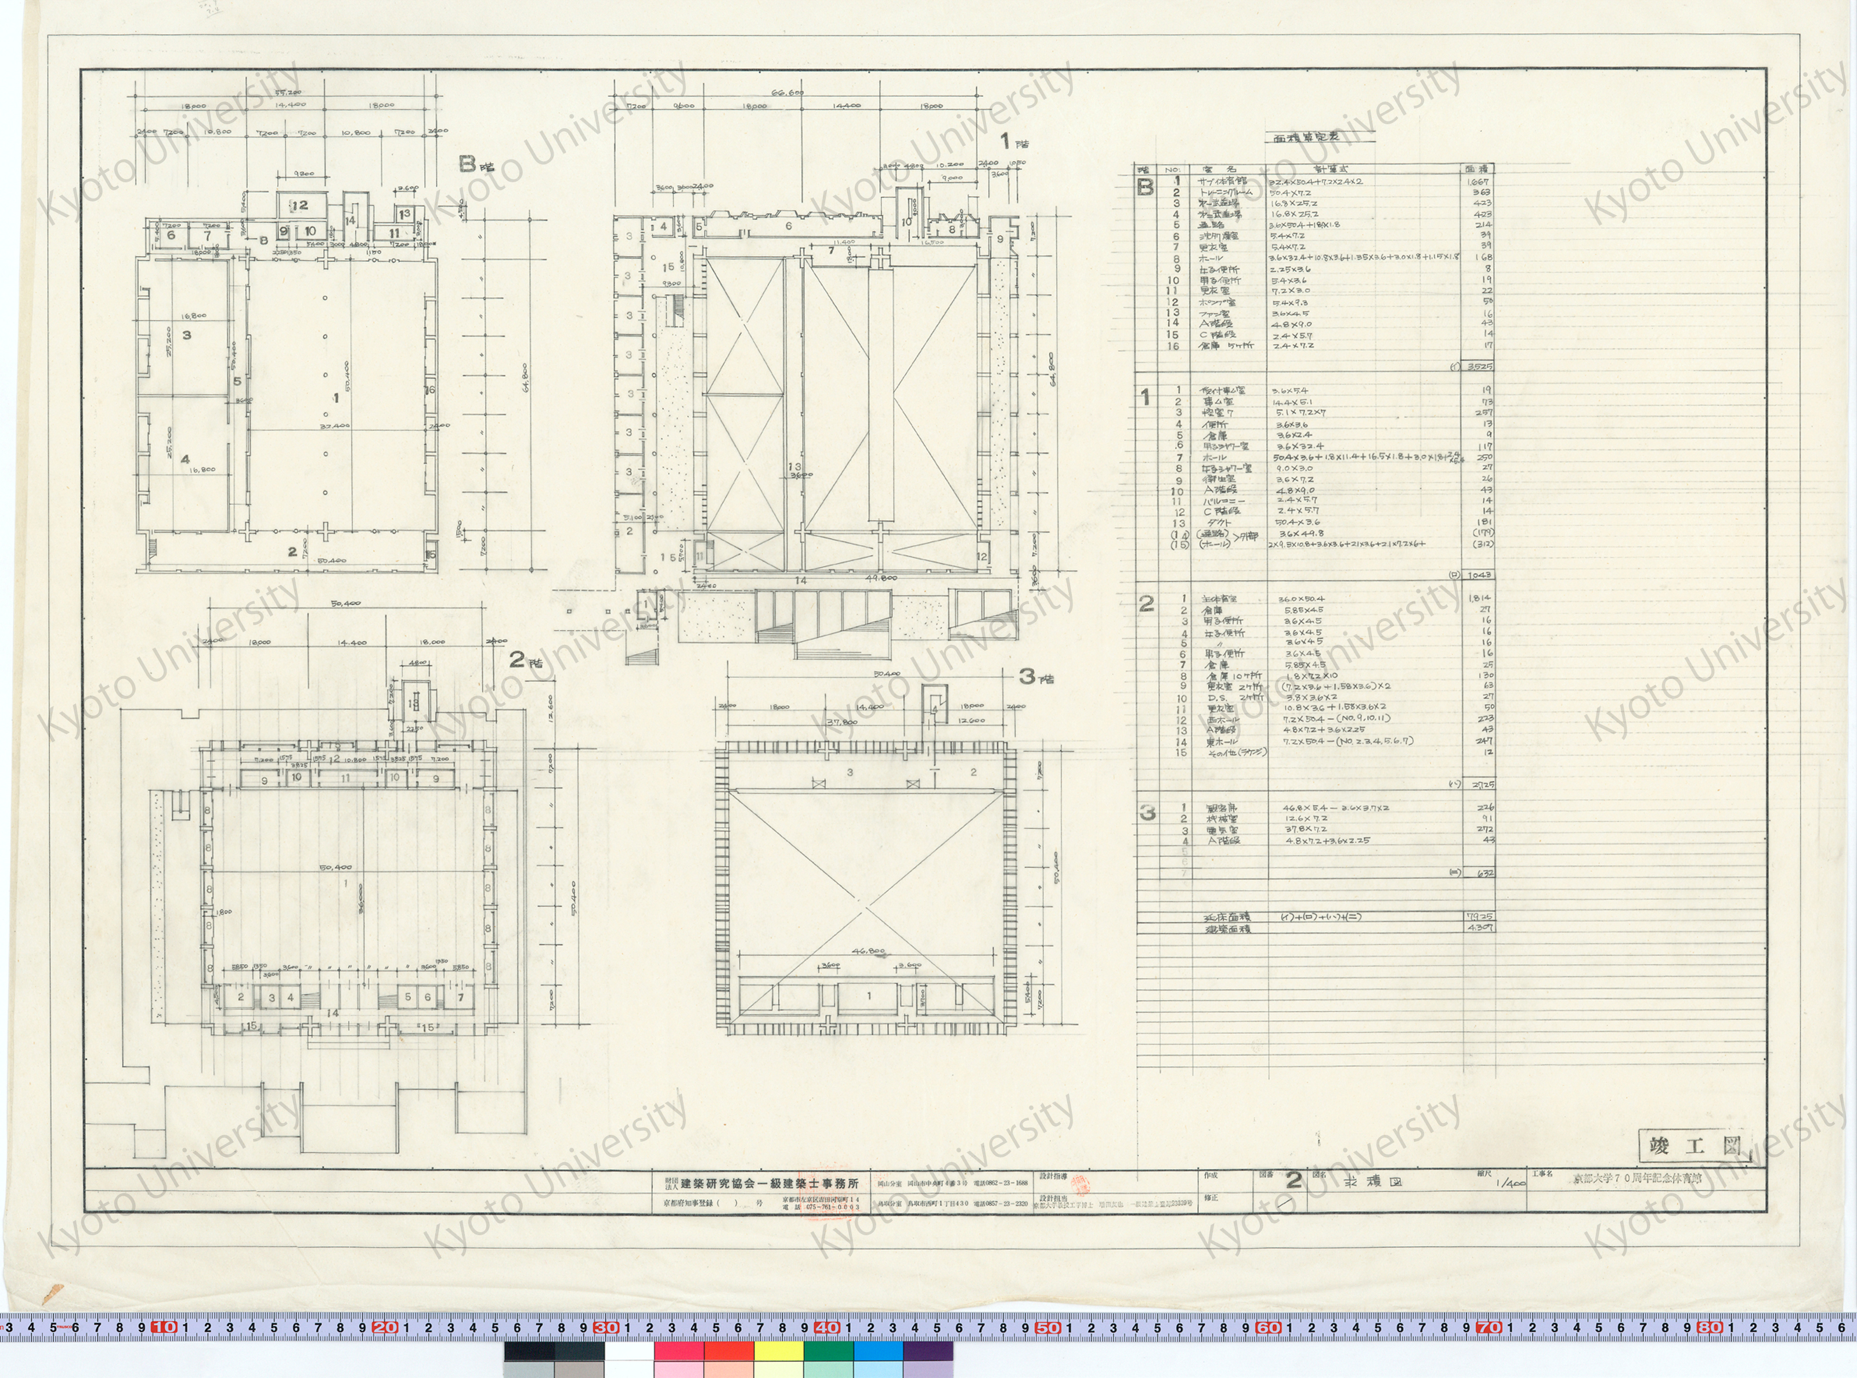The height and width of the screenshot is (1378, 1857).
Task: Click the 竣工図 stamp box
Action: coord(1695,1146)
